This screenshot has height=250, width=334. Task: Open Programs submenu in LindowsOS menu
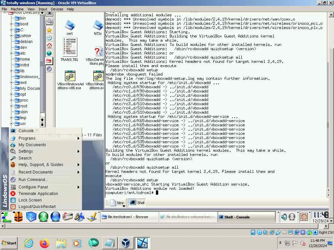pos(45,138)
